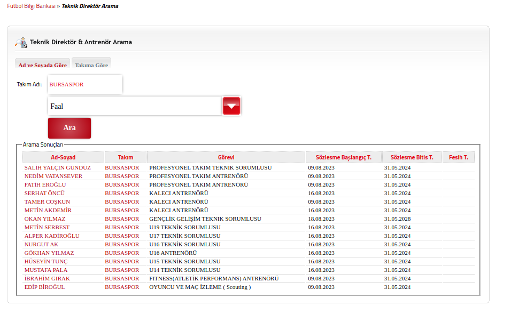Click the Sözlesme Başlangıç T. column header
The width and height of the screenshot is (526, 314).
click(344, 157)
